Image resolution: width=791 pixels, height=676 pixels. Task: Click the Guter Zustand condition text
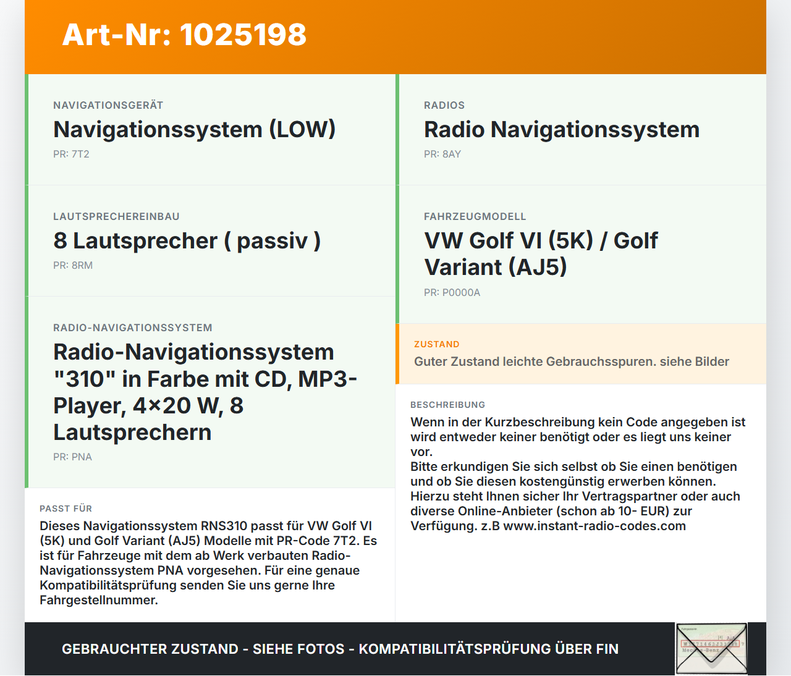(x=571, y=361)
